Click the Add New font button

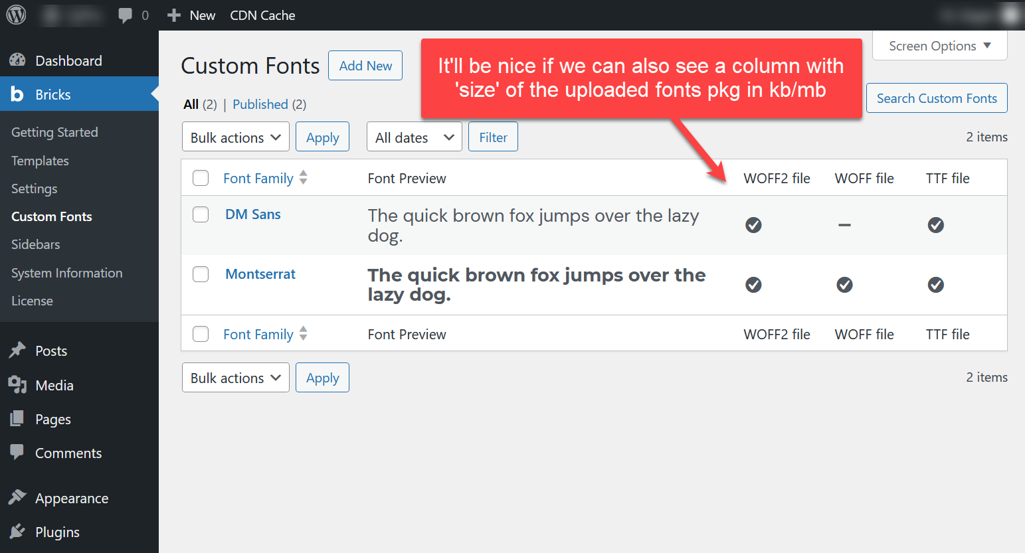365,66
